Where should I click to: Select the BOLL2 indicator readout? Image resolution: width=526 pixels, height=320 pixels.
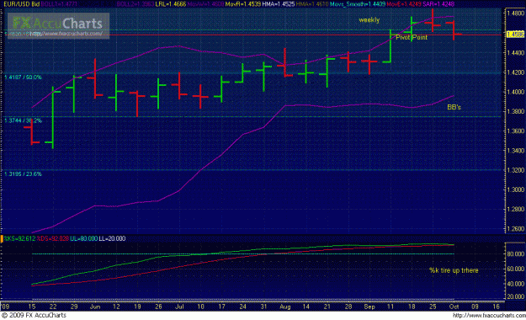[x=135, y=4]
